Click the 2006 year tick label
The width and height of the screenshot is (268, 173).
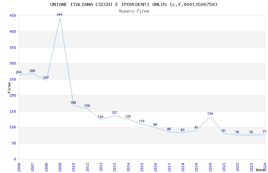click(x=19, y=166)
